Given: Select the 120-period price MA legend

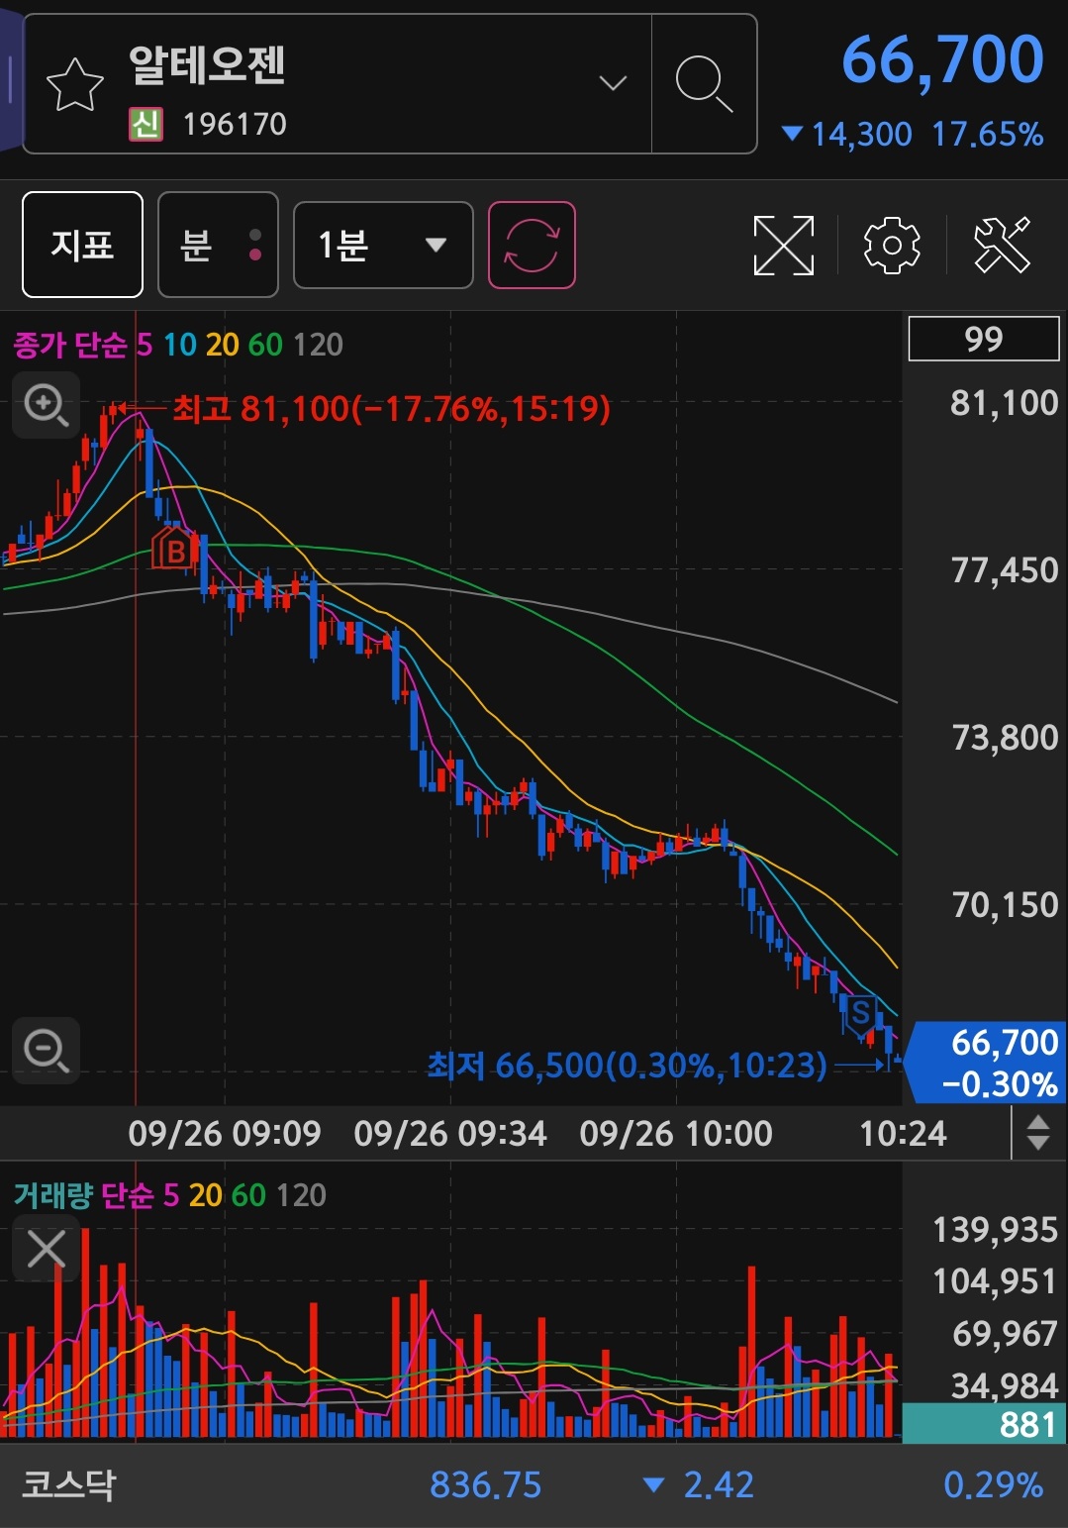Looking at the screenshot, I should pyautogui.click(x=318, y=345).
